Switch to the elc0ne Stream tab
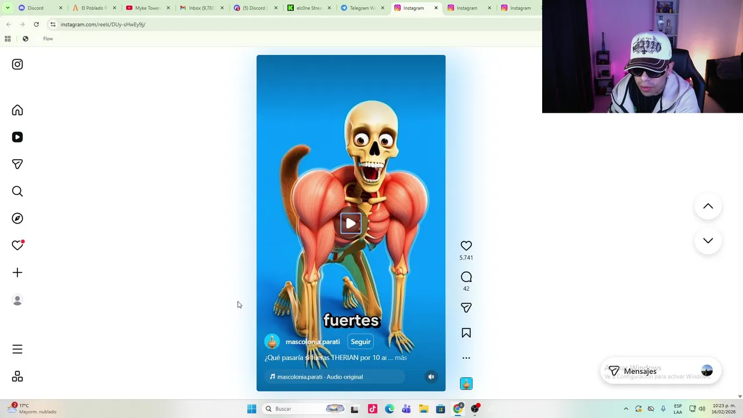 [x=308, y=8]
